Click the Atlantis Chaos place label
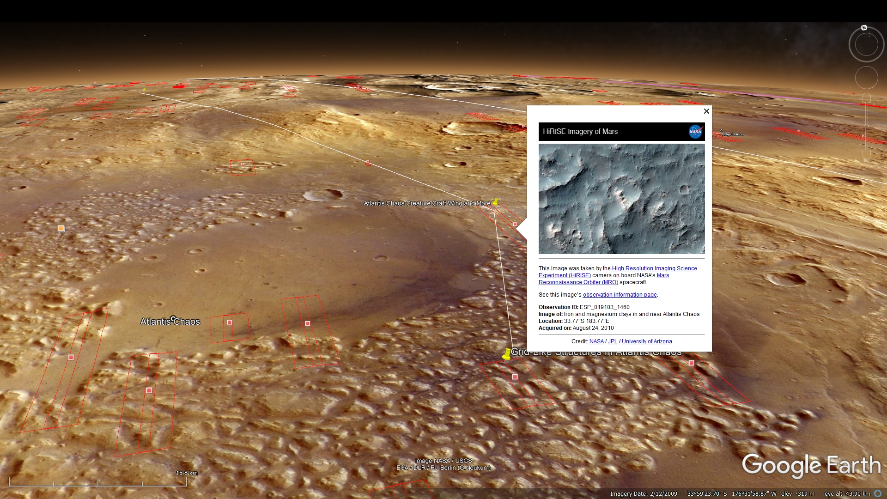Image resolution: width=887 pixels, height=499 pixels. tap(170, 322)
